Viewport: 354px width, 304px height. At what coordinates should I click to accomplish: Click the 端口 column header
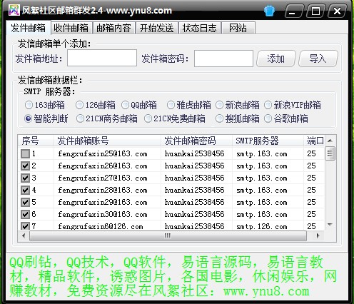pos(314,141)
